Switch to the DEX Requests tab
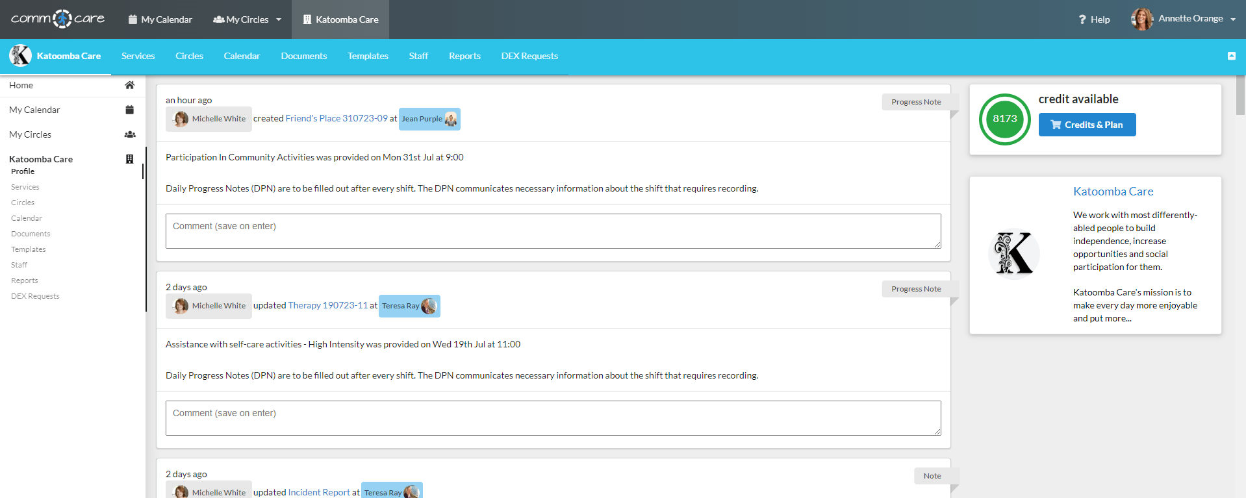 tap(529, 56)
